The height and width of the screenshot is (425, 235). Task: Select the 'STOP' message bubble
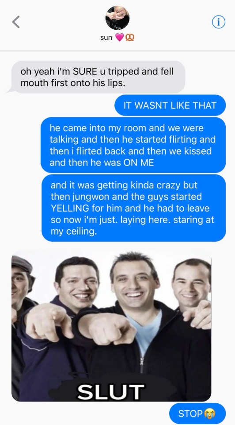[197, 413]
